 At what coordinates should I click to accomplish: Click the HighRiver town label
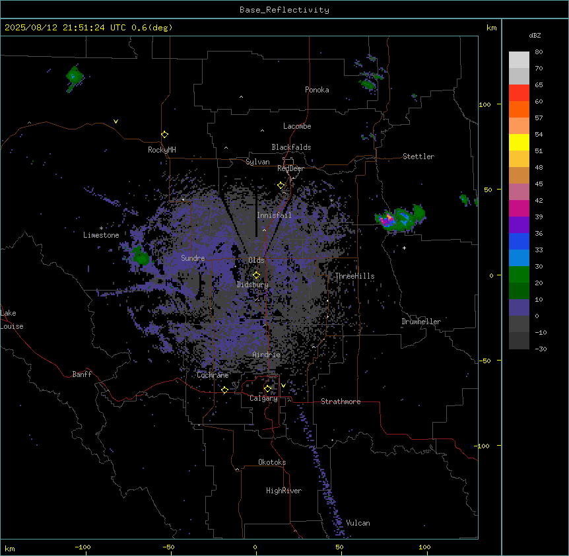coord(283,491)
